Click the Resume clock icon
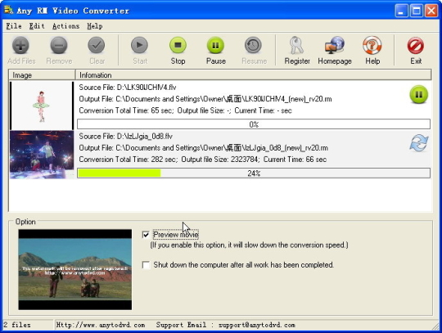This screenshot has height=333, width=442. pos(253,45)
